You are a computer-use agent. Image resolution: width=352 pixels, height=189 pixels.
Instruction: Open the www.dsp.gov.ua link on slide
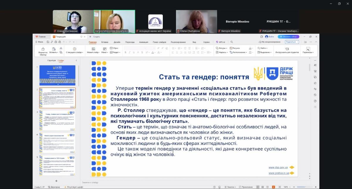pos(278,167)
